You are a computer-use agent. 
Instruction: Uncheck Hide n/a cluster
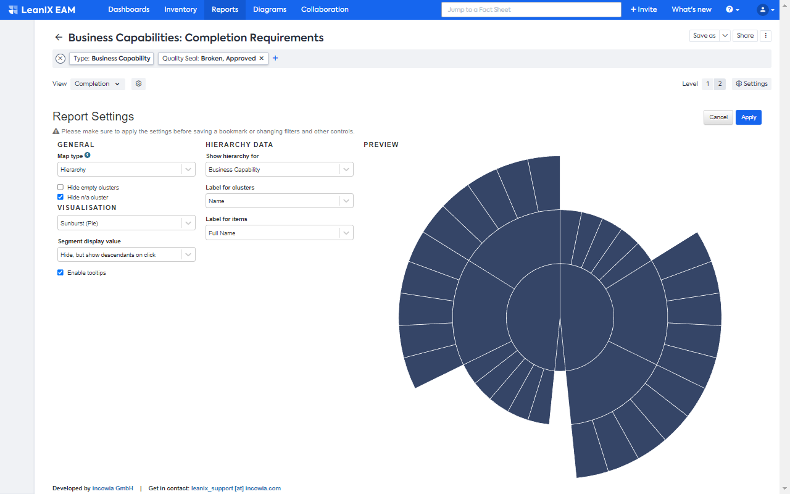point(60,197)
